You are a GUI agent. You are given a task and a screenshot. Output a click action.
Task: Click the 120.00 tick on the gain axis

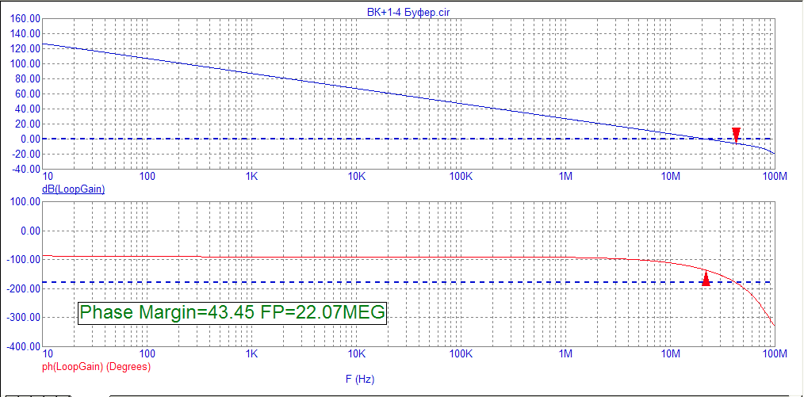point(25,48)
